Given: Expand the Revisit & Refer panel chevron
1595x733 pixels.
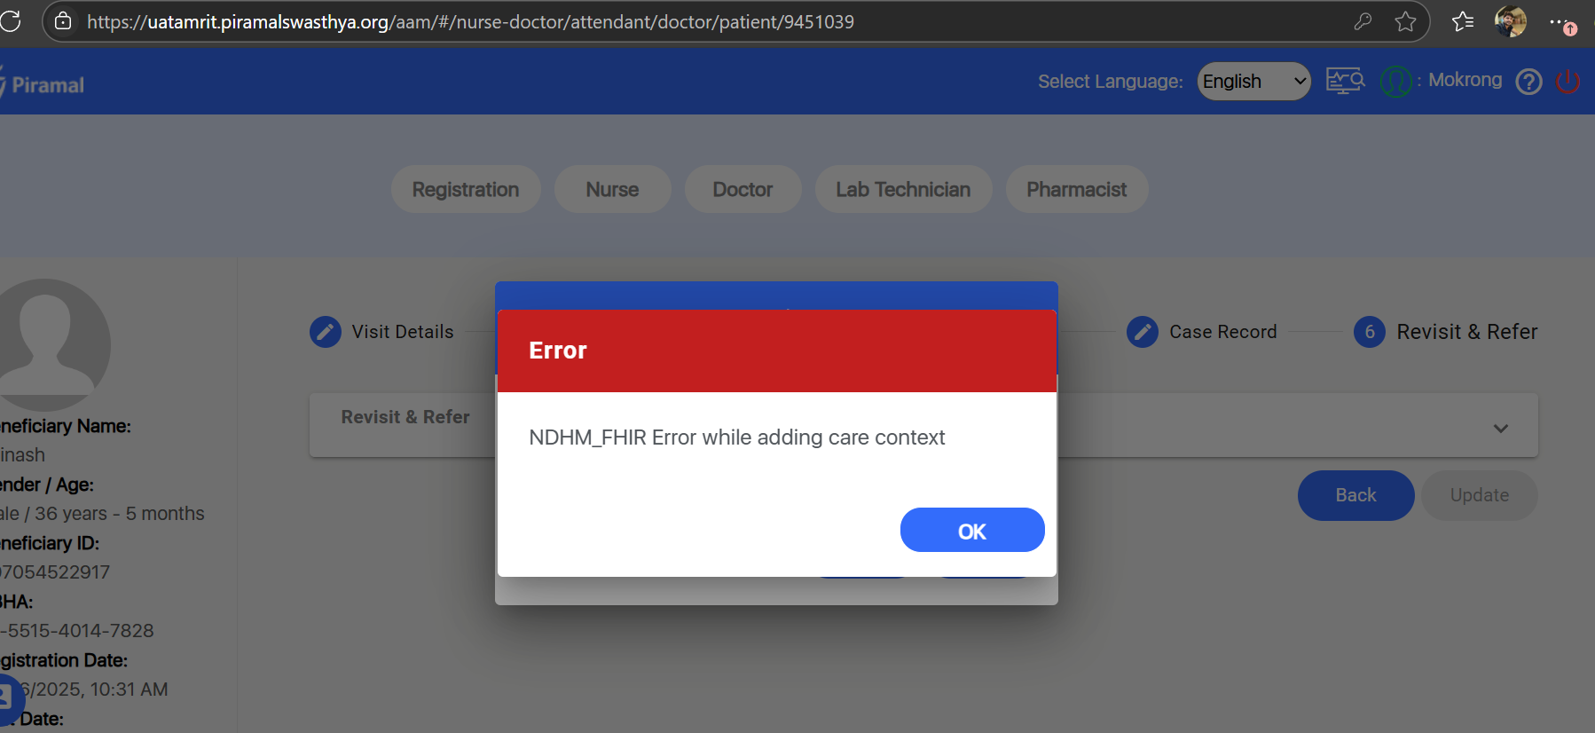Looking at the screenshot, I should [x=1501, y=428].
